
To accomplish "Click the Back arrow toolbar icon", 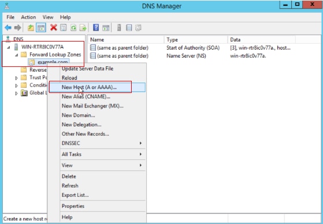I will pos(8,28).
